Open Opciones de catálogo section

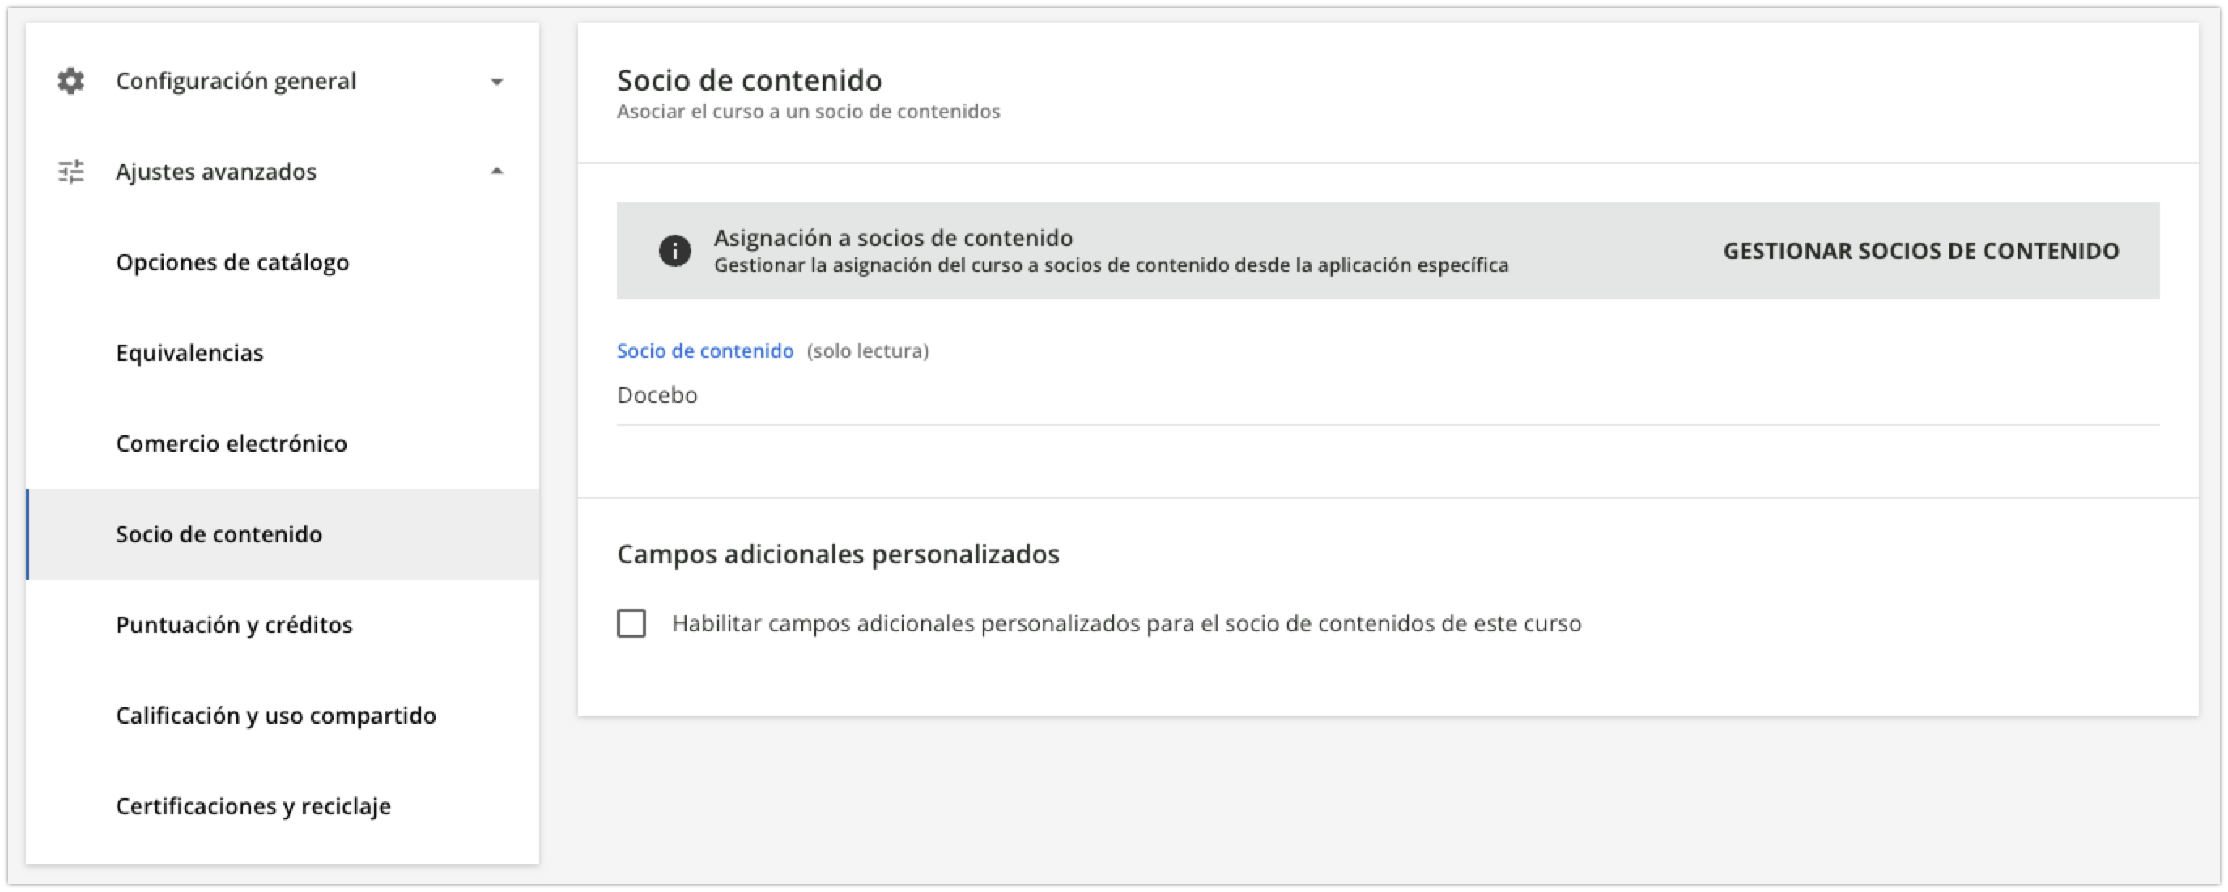(x=282, y=262)
